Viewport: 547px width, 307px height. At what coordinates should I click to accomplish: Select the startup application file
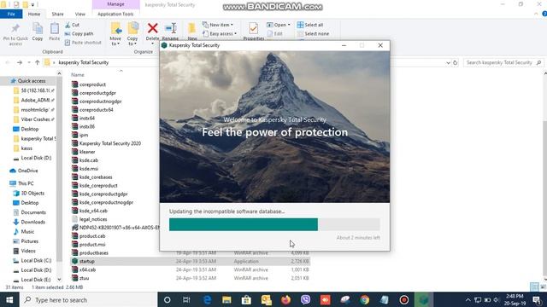(x=86, y=261)
